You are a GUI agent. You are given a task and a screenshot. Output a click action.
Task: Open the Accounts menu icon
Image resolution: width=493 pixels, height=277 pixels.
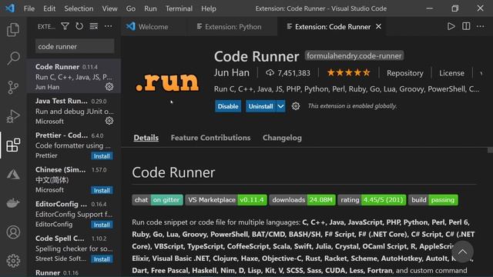click(13, 232)
